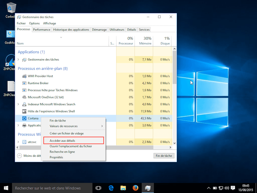Click the Runtime Broker process icon
The width and height of the screenshot is (257, 193).
24,83
